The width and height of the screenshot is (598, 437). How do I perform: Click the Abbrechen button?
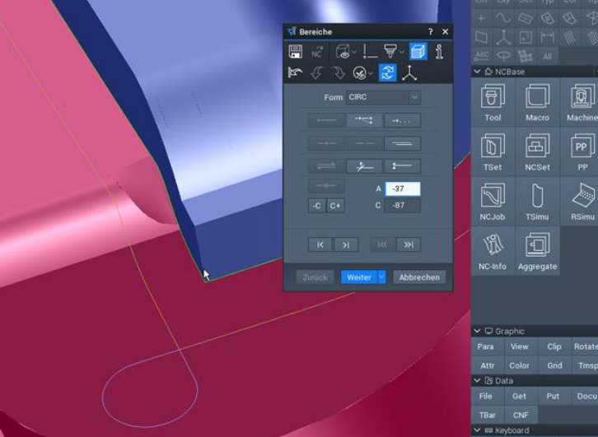(x=419, y=277)
